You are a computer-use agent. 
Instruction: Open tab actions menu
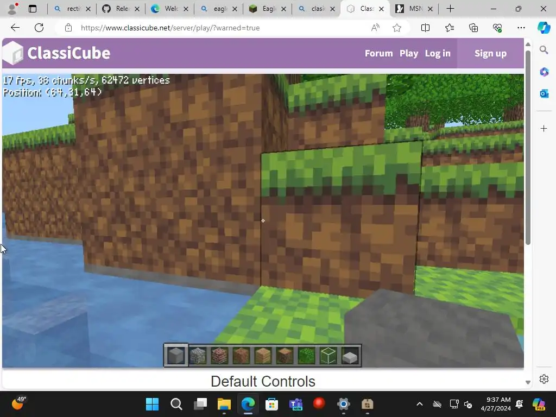point(33,9)
